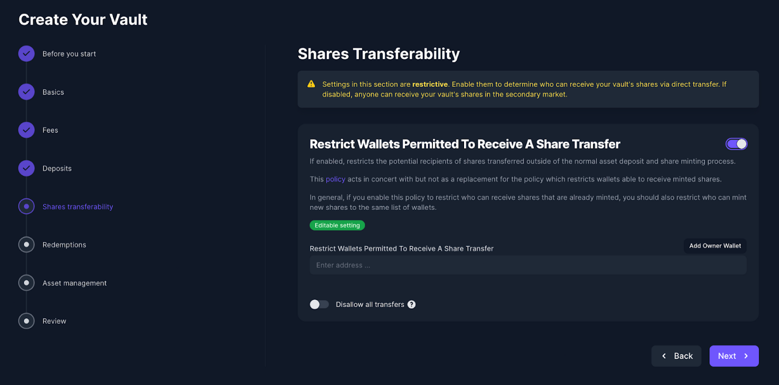
Task: Go Back to the previous step
Action: click(x=676, y=356)
